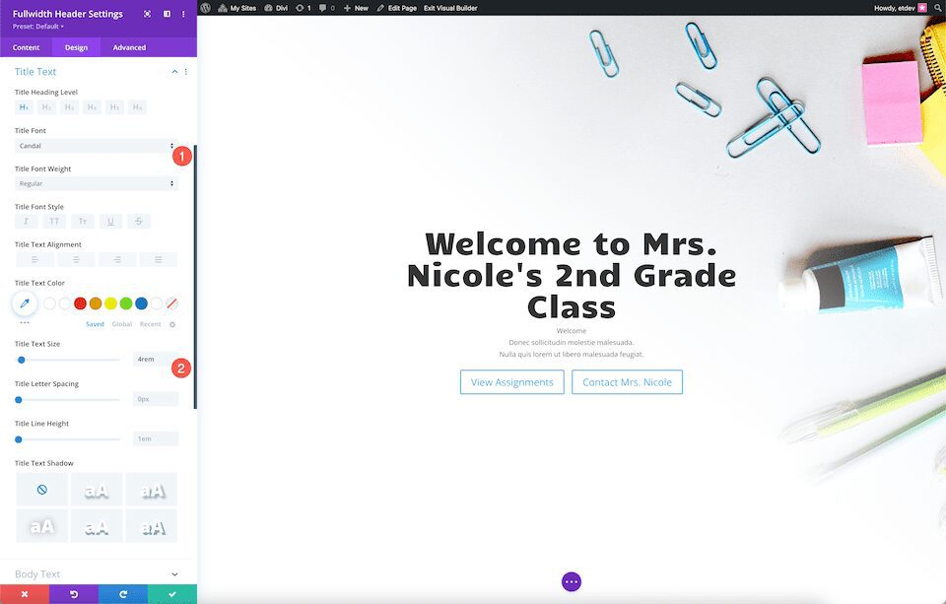The height and width of the screenshot is (604, 946).
Task: Click Exit Visual Builder in admin bar
Action: pos(450,8)
